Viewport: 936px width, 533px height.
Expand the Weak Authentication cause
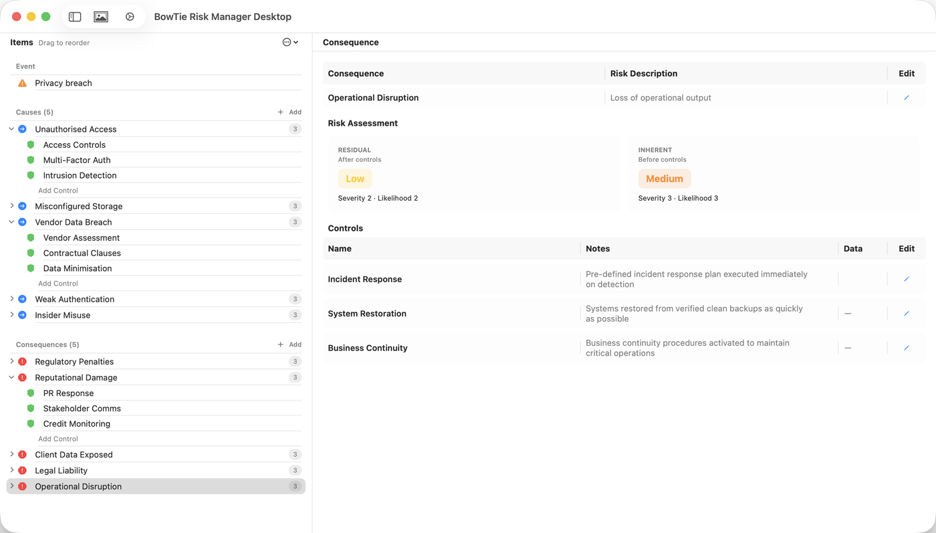click(x=12, y=299)
